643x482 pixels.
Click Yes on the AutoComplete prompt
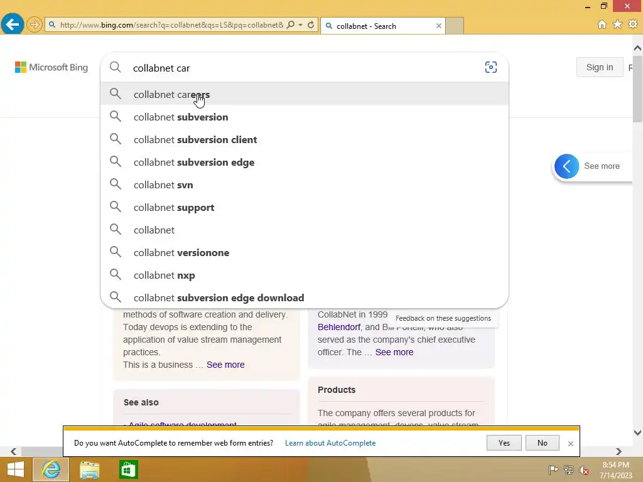pyautogui.click(x=504, y=442)
